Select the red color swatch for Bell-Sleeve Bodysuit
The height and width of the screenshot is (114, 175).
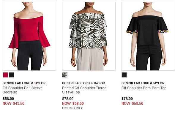point(5,75)
